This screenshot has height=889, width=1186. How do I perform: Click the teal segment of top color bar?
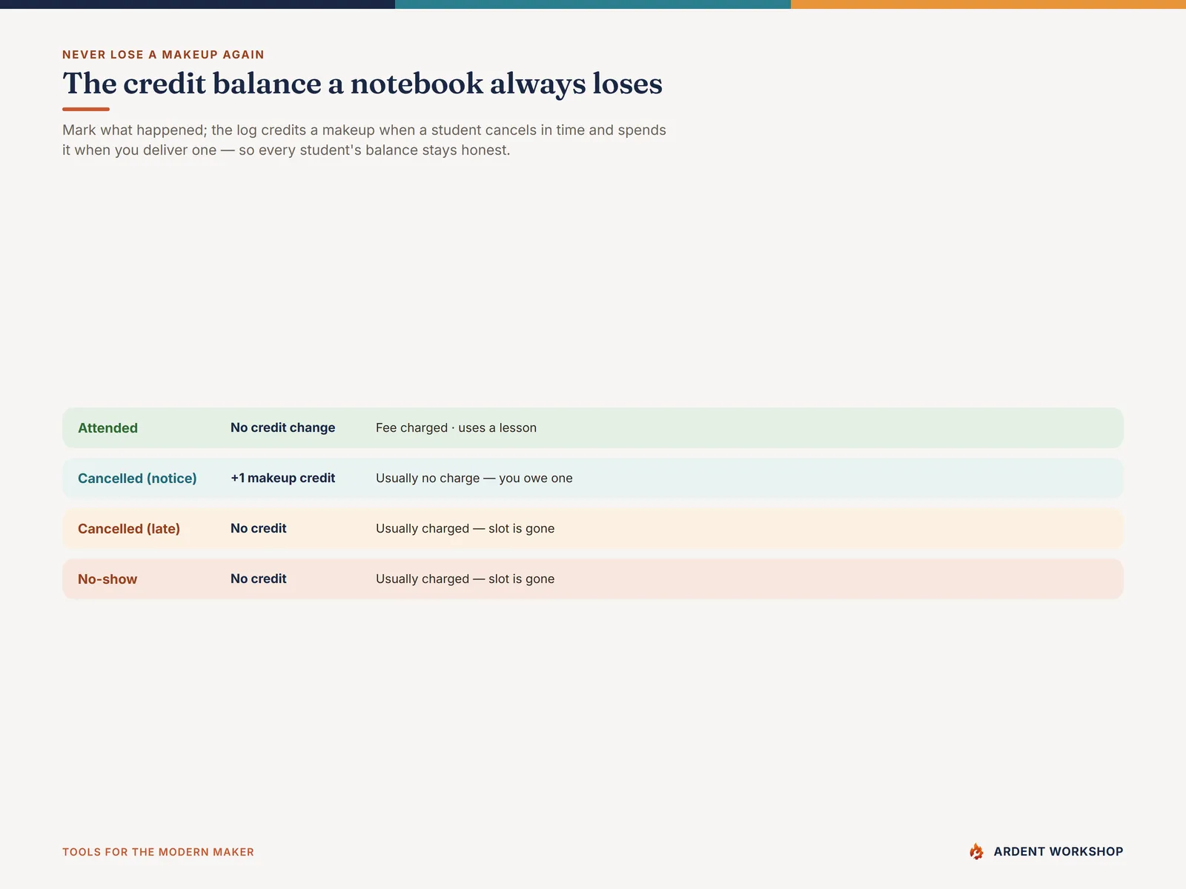click(593, 4)
